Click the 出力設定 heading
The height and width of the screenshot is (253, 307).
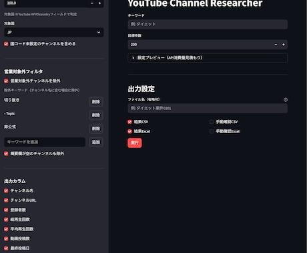click(x=141, y=89)
